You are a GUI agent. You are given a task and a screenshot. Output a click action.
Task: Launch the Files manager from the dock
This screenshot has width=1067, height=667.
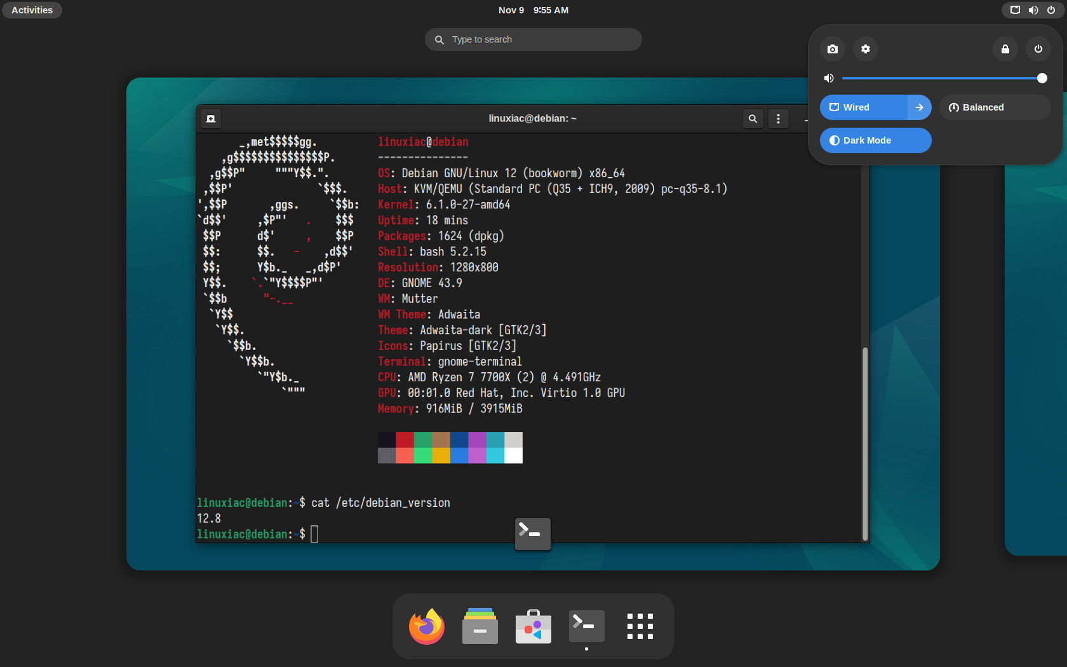(480, 626)
